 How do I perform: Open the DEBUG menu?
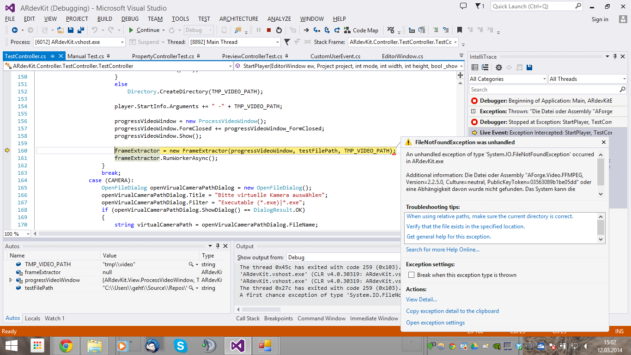(x=130, y=19)
